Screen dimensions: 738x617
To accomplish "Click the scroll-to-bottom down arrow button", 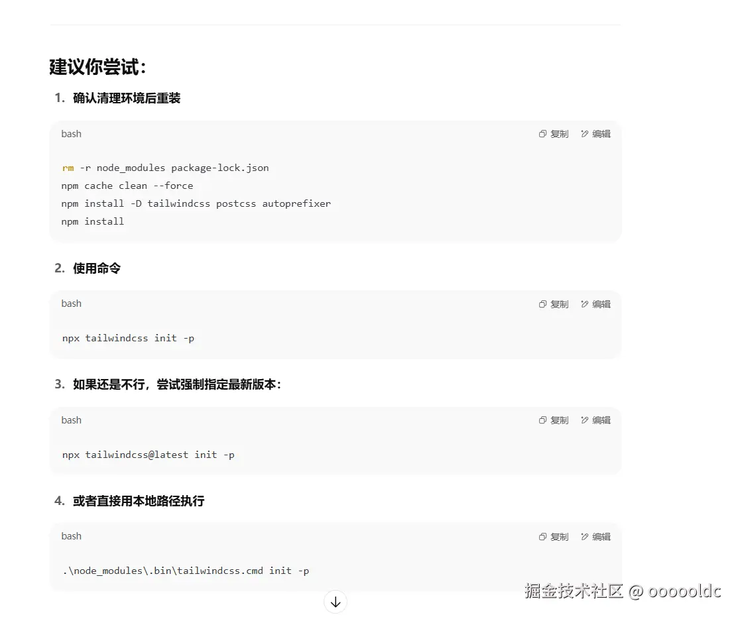I will pos(336,602).
